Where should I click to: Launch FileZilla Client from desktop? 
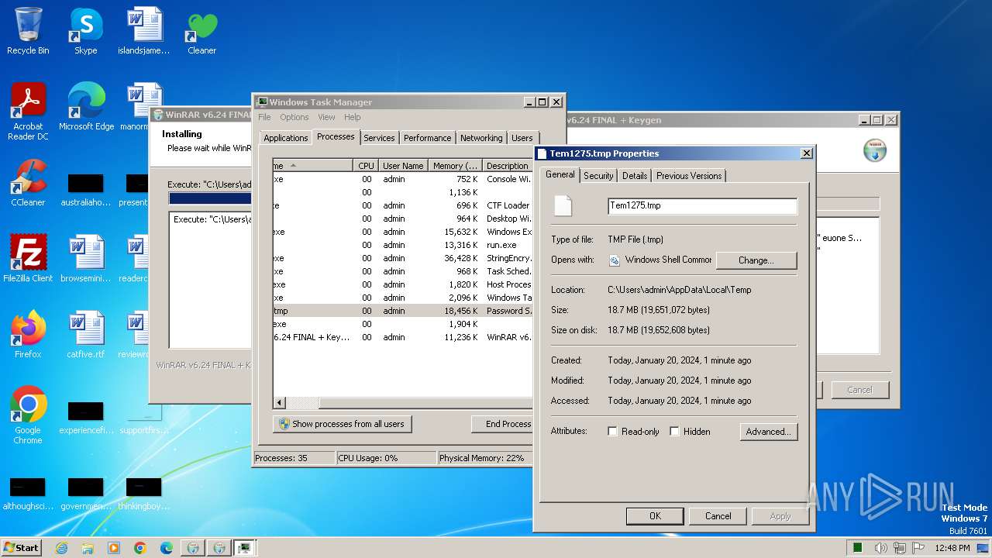28,259
